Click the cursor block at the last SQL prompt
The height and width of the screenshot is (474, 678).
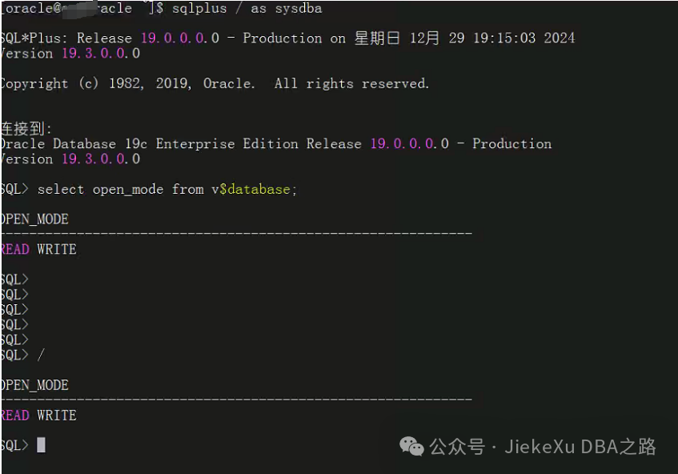point(41,445)
